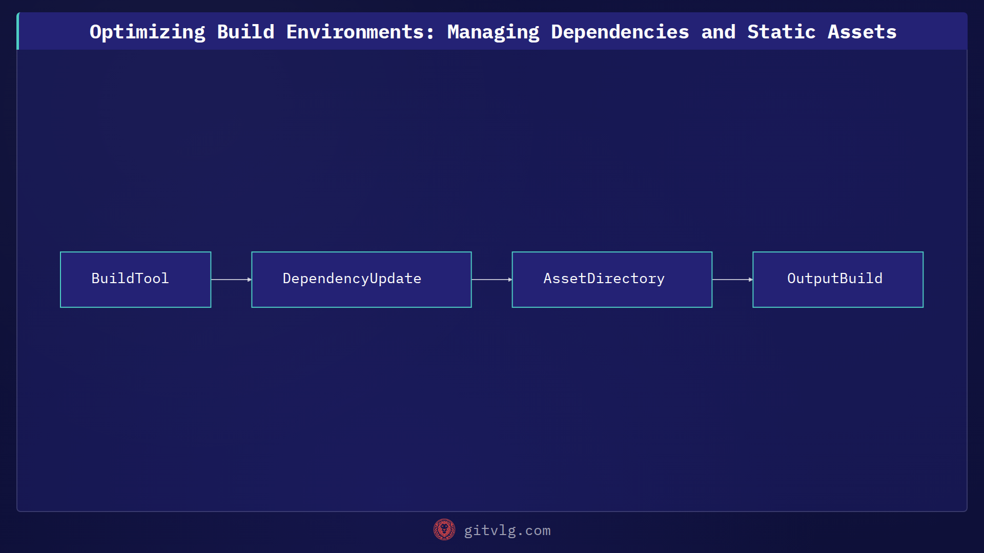Click the Optimizing Build Environments title
The height and width of the screenshot is (553, 984).
493,32
